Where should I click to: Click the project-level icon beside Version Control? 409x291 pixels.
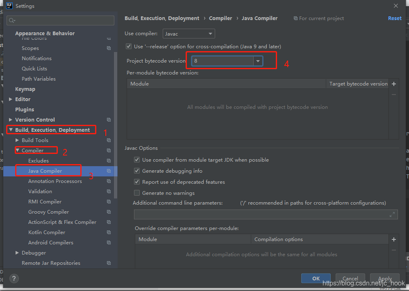click(x=109, y=120)
